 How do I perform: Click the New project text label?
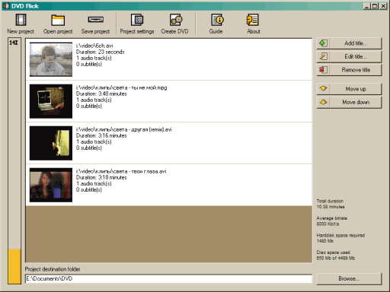click(21, 31)
